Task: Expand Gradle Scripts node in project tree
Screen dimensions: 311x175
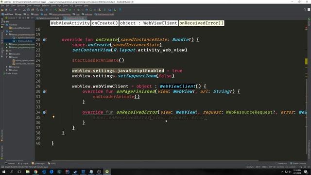Action: (x=4, y=73)
